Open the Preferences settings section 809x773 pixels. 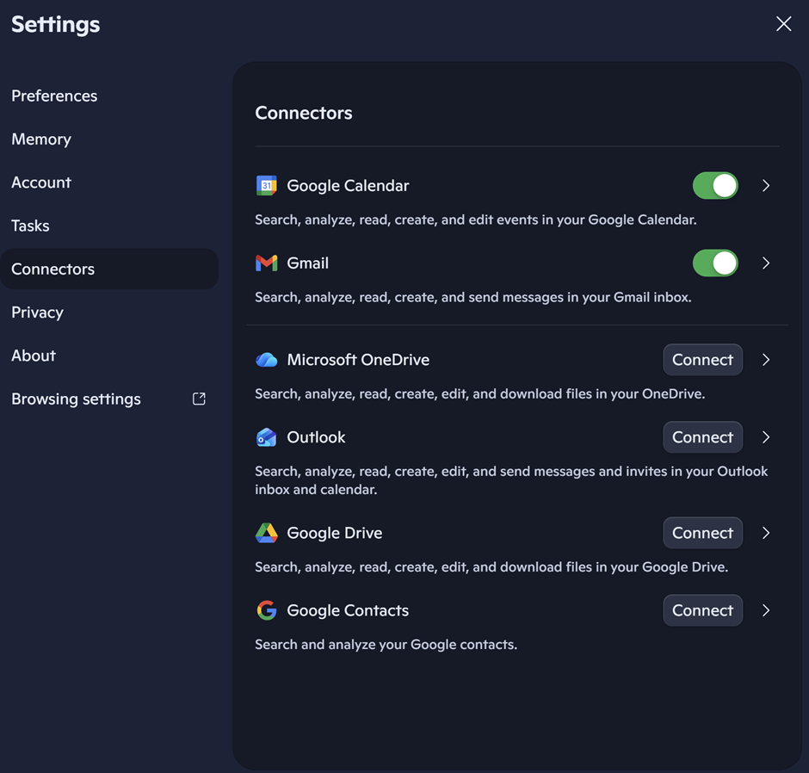[54, 96]
